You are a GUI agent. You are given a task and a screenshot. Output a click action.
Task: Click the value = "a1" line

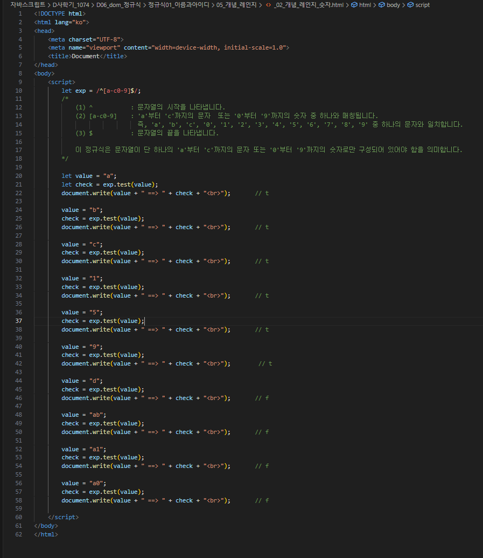[84, 449]
